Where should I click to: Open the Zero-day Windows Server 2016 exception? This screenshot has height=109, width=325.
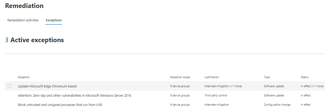click(74, 95)
